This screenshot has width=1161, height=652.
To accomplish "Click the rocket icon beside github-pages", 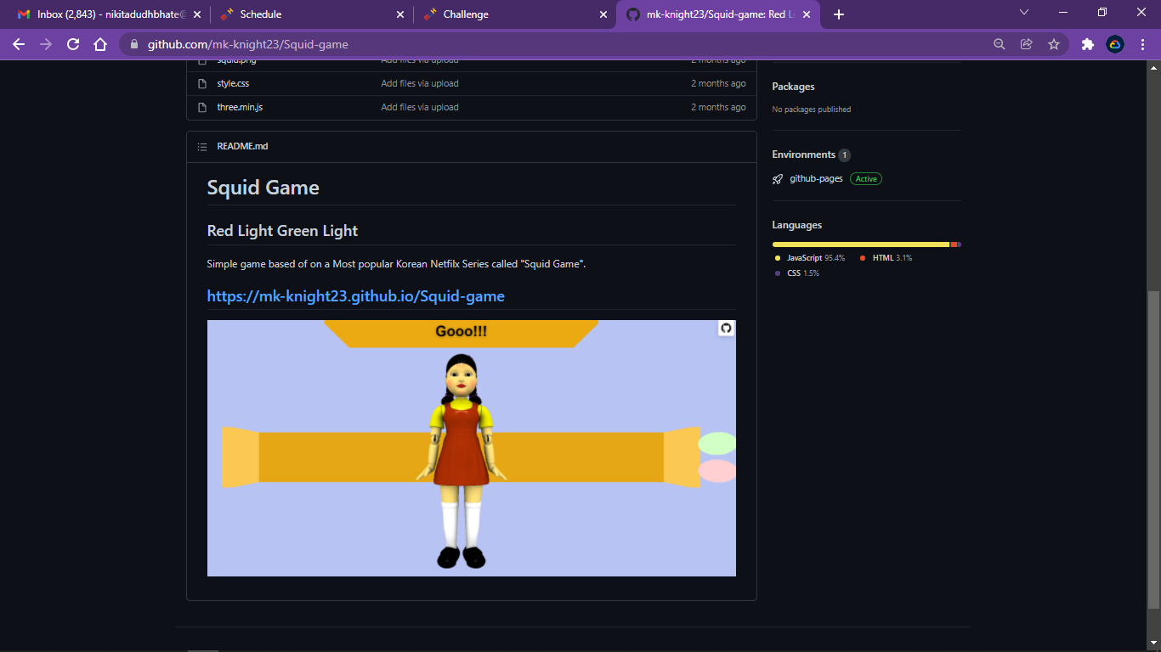I will pos(776,178).
